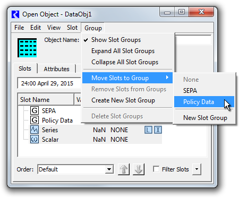Click the move down arrow button
Viewport: 239px width, 198px height.
click(x=139, y=169)
